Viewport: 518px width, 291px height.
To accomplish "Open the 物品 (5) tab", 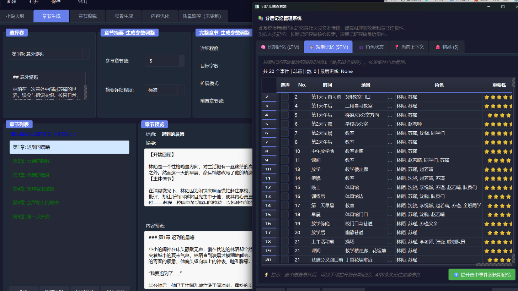I will coord(447,47).
